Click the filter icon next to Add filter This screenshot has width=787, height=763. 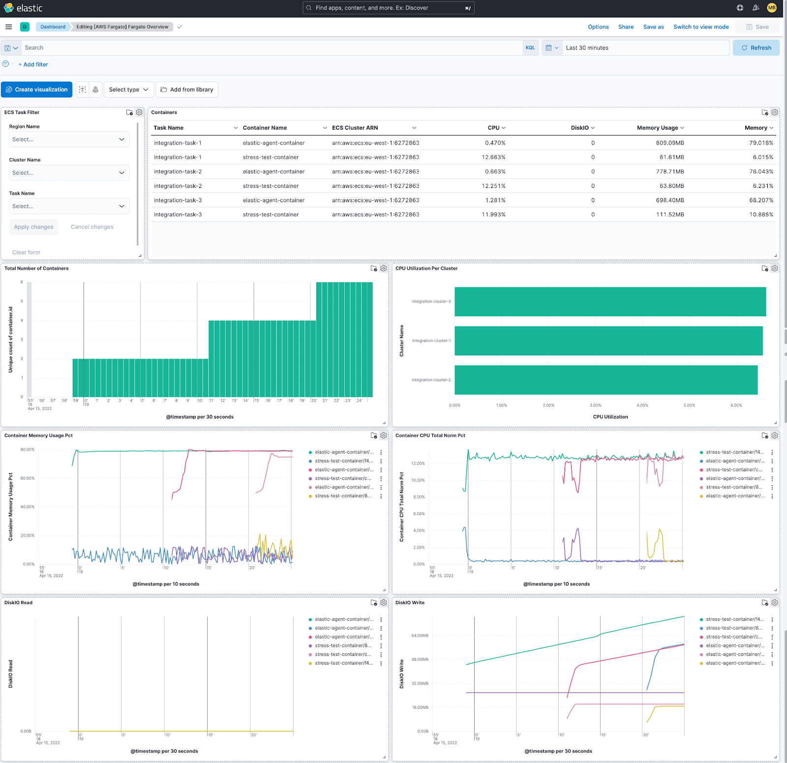click(5, 64)
